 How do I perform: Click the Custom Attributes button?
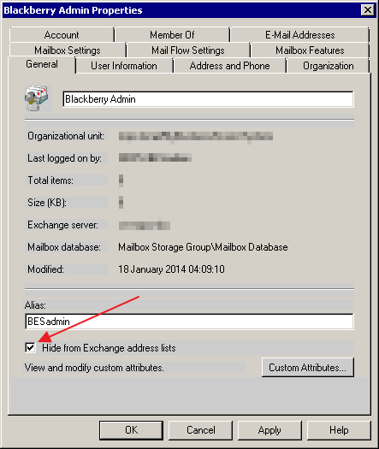pyautogui.click(x=308, y=368)
